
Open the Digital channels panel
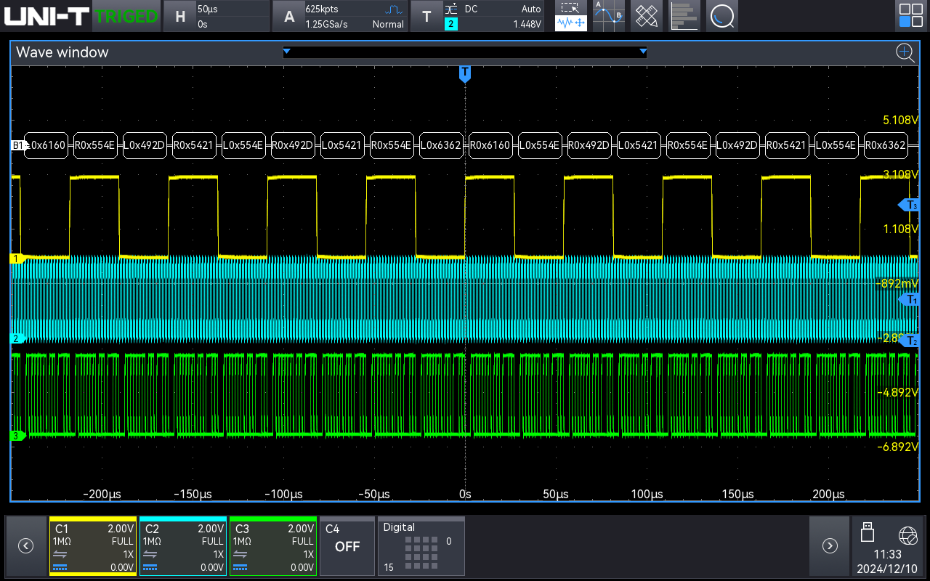click(421, 546)
